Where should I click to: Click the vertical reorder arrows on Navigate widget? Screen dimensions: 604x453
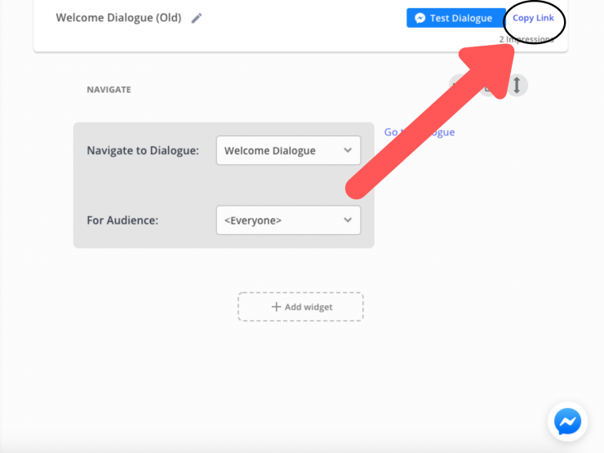point(517,85)
